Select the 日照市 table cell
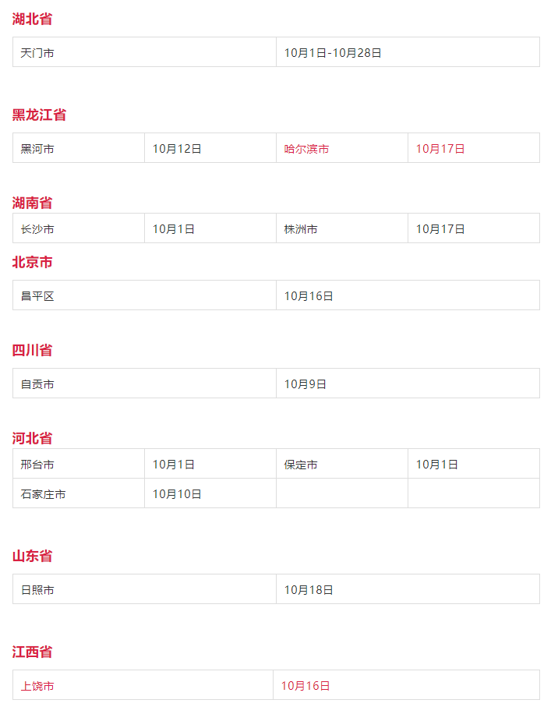Screen dimensions: 551x714 tap(37, 590)
